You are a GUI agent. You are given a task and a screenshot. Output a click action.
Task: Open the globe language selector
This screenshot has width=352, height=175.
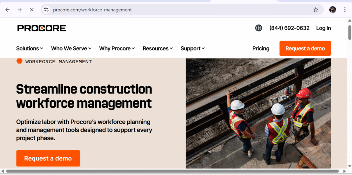(258, 28)
